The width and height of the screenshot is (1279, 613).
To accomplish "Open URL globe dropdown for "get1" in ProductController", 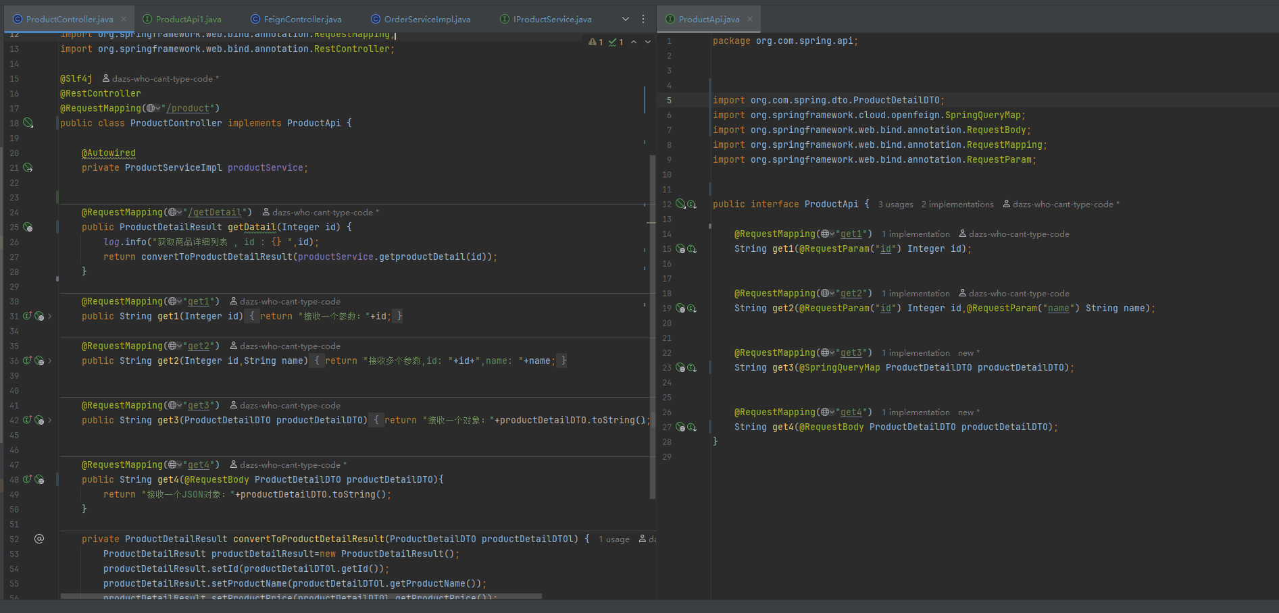I will tap(175, 301).
